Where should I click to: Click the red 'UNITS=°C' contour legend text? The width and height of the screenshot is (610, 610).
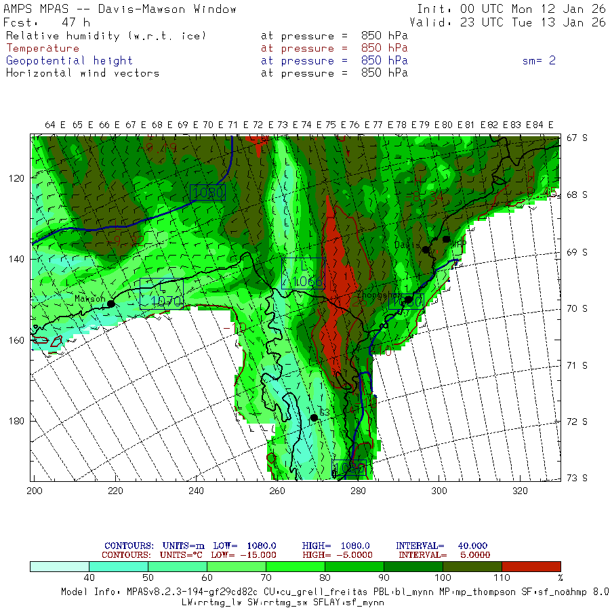[181, 555]
